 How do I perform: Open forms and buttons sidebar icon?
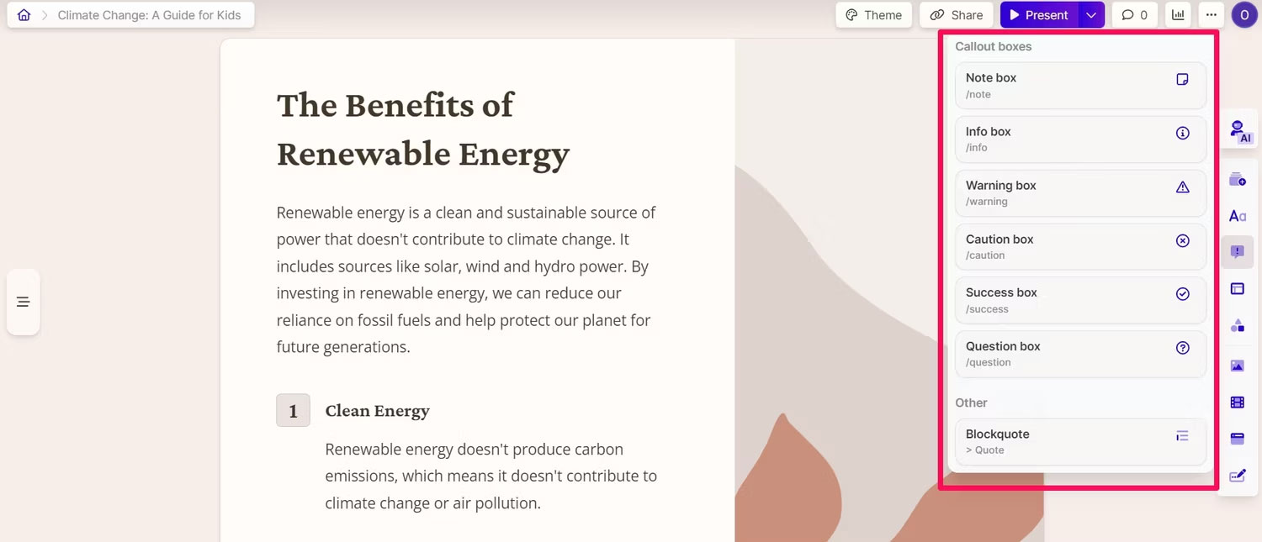click(x=1238, y=476)
